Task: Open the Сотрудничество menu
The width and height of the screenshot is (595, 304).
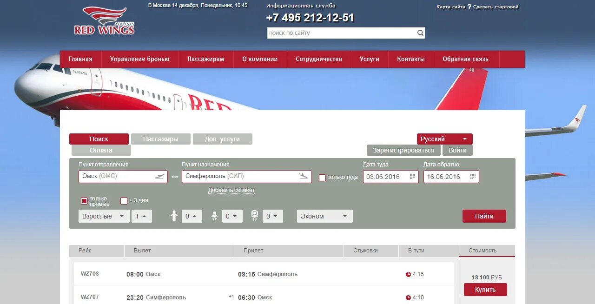Action: coord(319,59)
